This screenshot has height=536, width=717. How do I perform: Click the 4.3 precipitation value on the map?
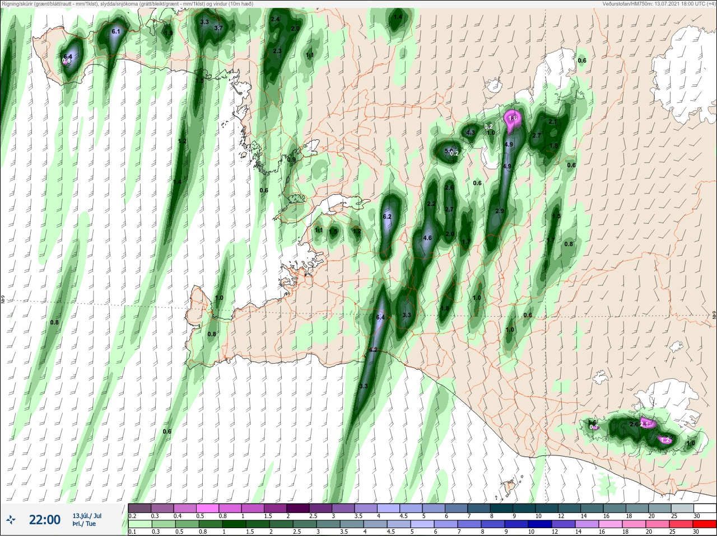click(x=471, y=133)
